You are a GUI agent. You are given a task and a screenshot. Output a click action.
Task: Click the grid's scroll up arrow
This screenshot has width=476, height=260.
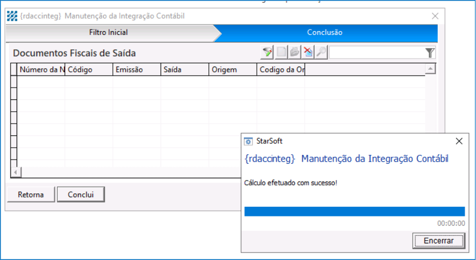(430, 69)
